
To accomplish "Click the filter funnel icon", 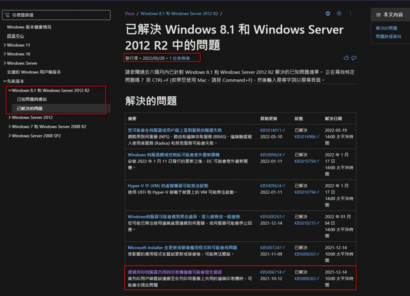I will (7, 15).
